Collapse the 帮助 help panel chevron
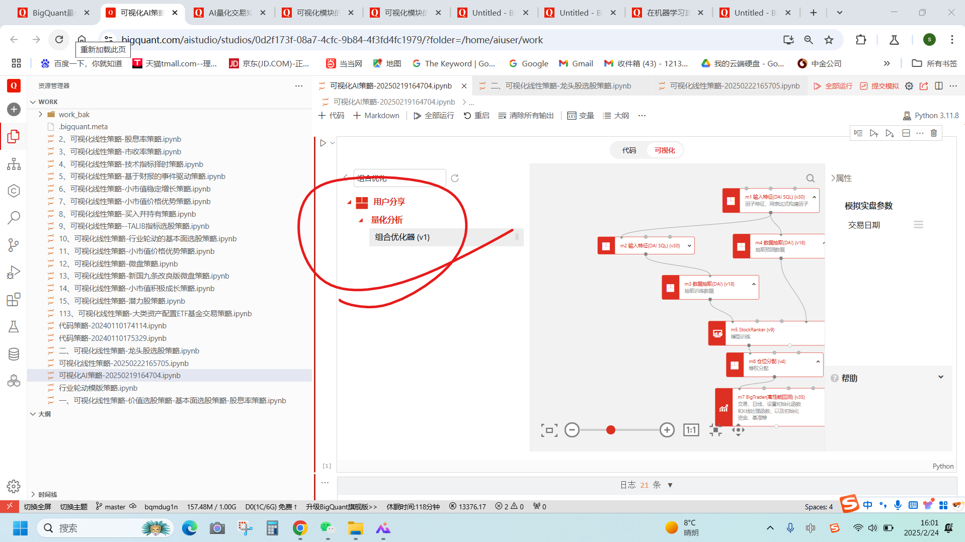The width and height of the screenshot is (965, 542). 940,378
